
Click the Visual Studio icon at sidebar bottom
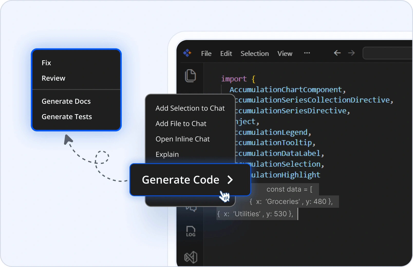[191, 257]
